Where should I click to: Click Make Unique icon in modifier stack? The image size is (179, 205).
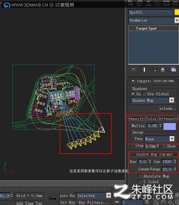coord(155,70)
